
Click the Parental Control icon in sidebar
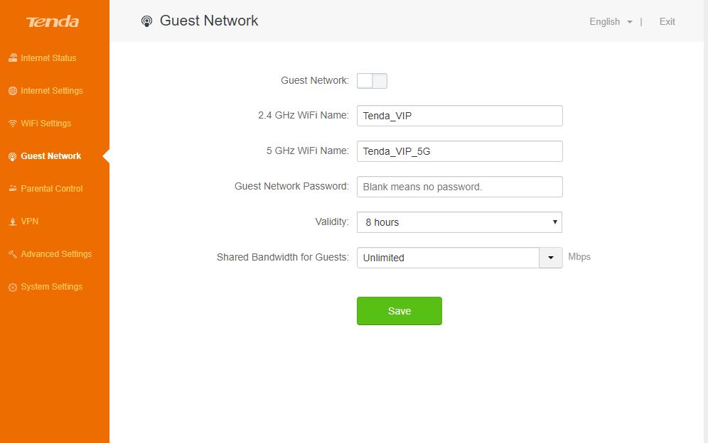(13, 189)
